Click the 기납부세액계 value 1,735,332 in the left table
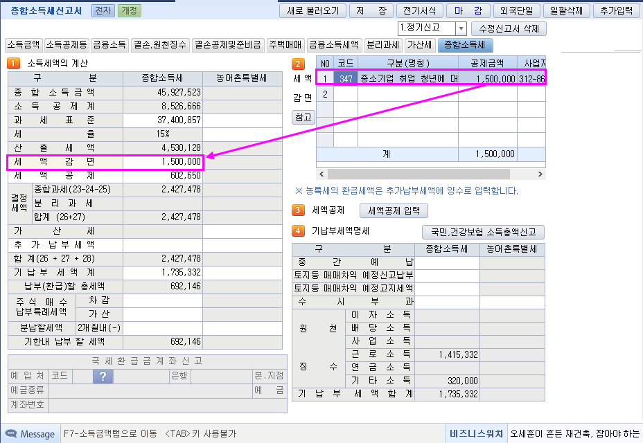 [163, 273]
